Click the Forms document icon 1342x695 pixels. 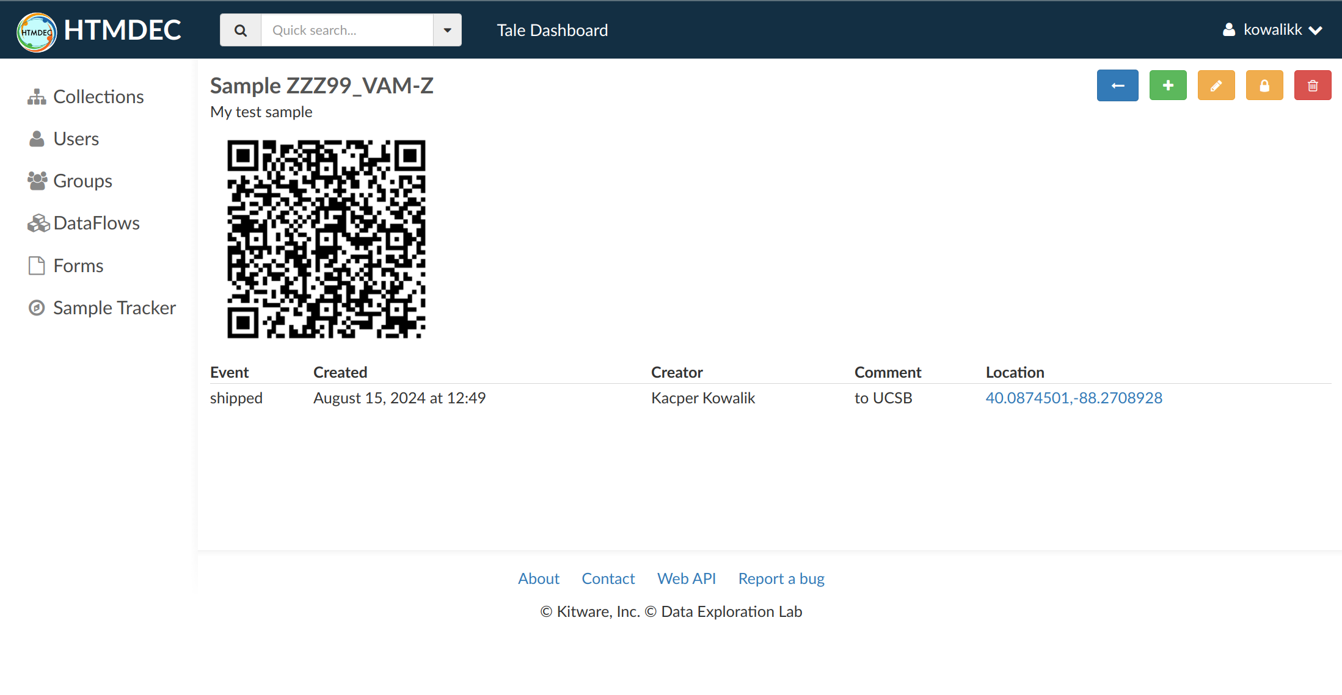37,265
